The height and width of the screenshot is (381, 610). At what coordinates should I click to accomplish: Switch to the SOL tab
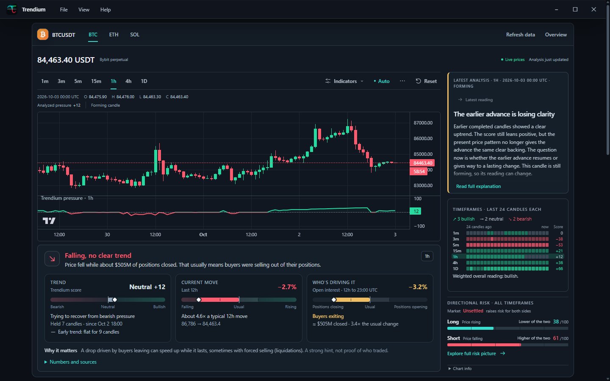point(135,35)
